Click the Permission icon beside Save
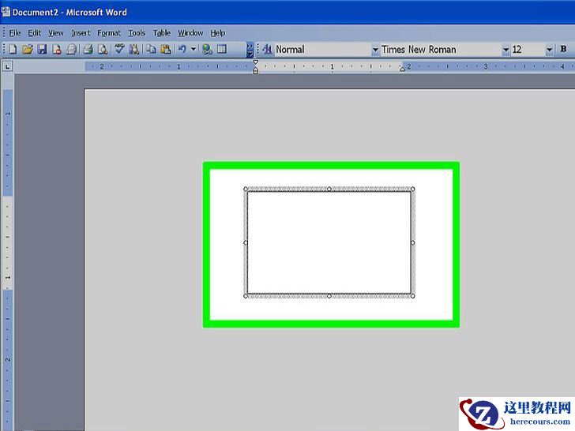This screenshot has height=431, width=575. click(x=57, y=49)
